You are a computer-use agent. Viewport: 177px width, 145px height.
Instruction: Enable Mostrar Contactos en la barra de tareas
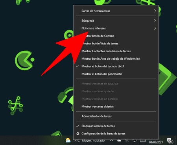coord(116,51)
